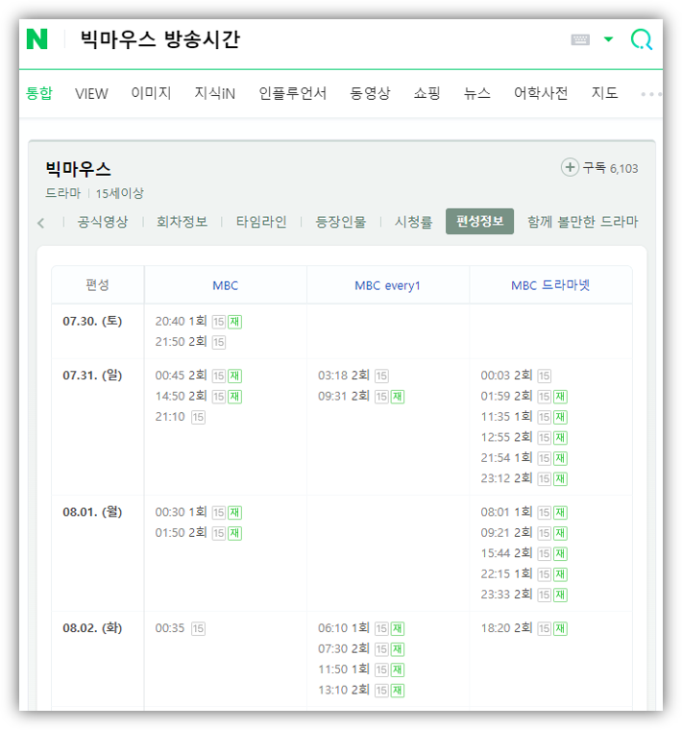Switch to the VIEW tab
This screenshot has height=730, width=682.
91,93
